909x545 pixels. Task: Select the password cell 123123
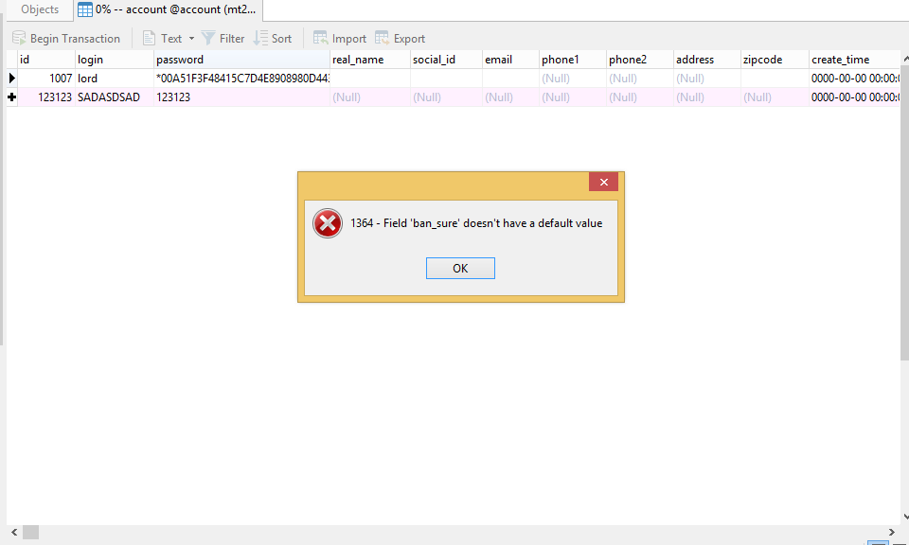[242, 97]
